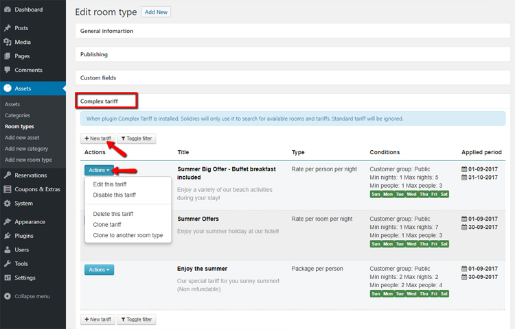Click the Plugins icon in sidebar
515x329 pixels.
click(x=7, y=236)
